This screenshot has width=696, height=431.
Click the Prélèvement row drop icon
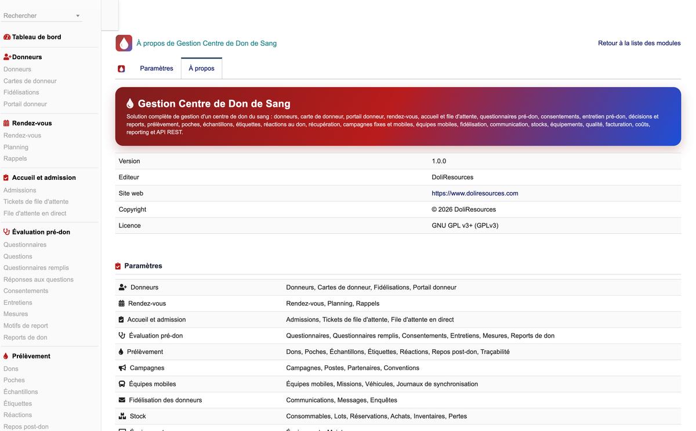(121, 352)
